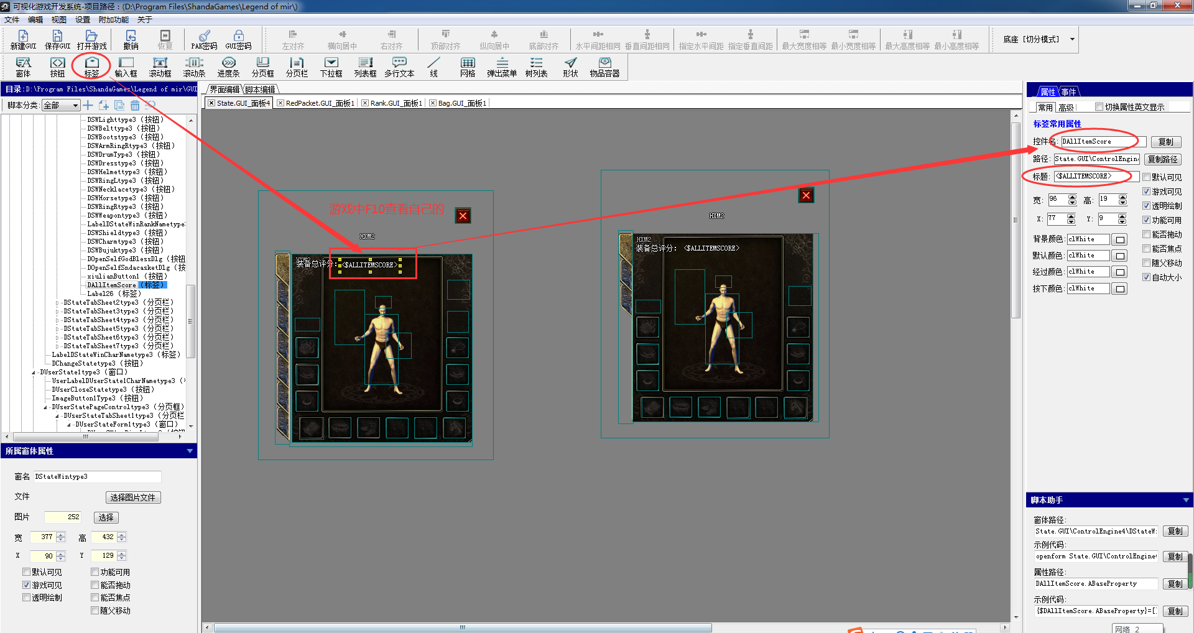1194x633 pixels.
Task: Open the 编辑 menu
Action: pyautogui.click(x=35, y=20)
